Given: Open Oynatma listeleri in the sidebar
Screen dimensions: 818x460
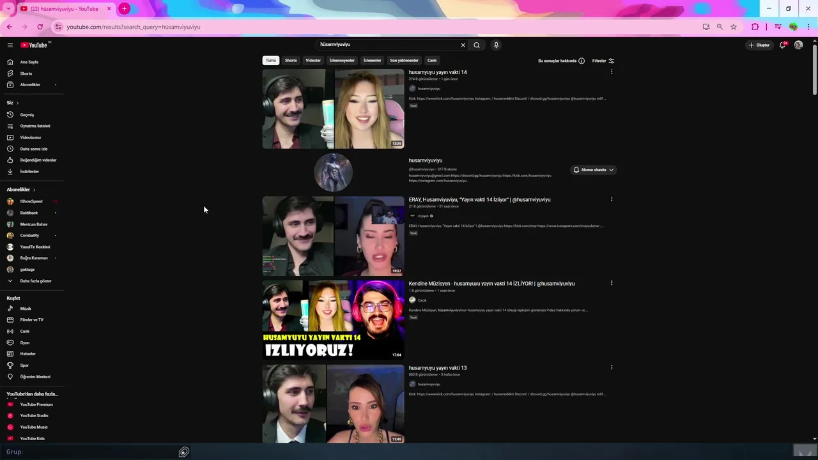Looking at the screenshot, I should [x=32, y=126].
